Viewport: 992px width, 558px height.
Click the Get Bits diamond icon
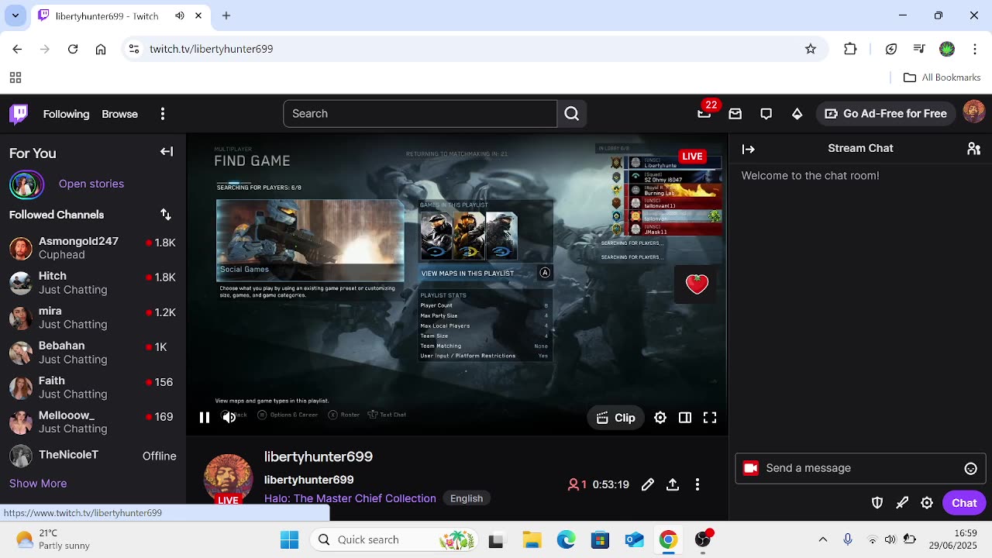click(797, 114)
